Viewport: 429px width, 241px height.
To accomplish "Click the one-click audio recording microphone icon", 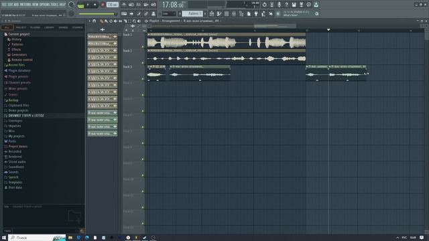I will tap(279, 5).
